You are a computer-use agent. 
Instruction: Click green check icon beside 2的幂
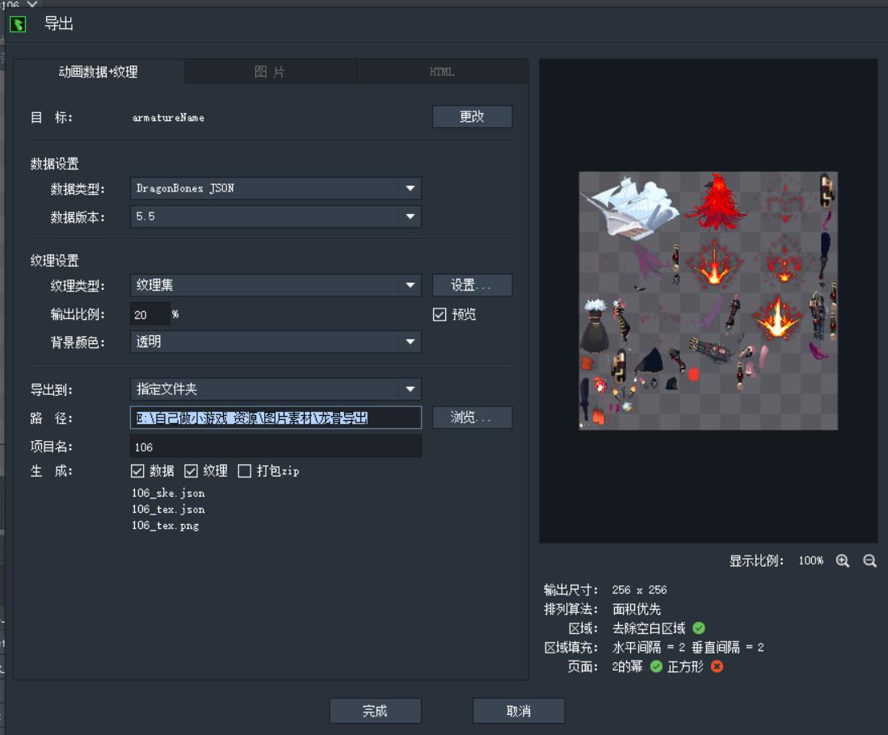point(656,666)
